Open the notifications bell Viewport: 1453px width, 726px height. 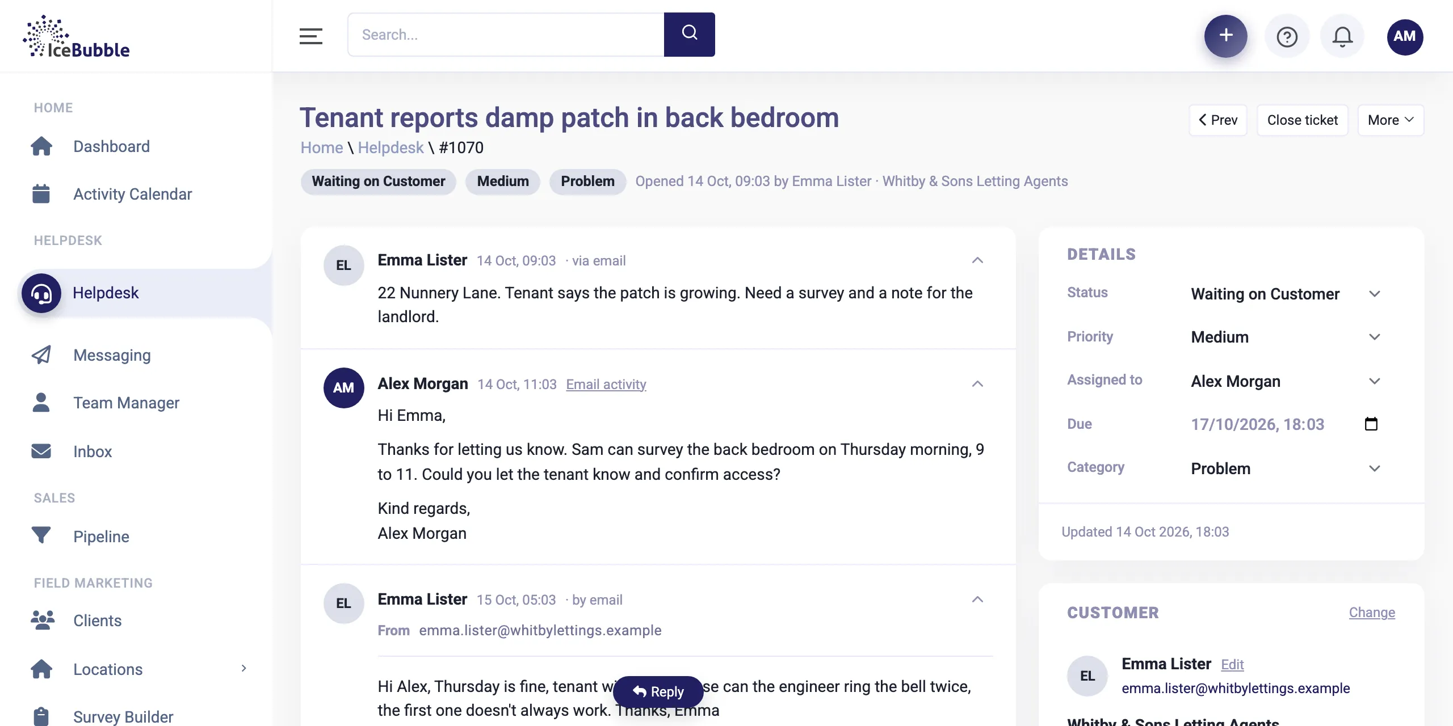[x=1342, y=37]
